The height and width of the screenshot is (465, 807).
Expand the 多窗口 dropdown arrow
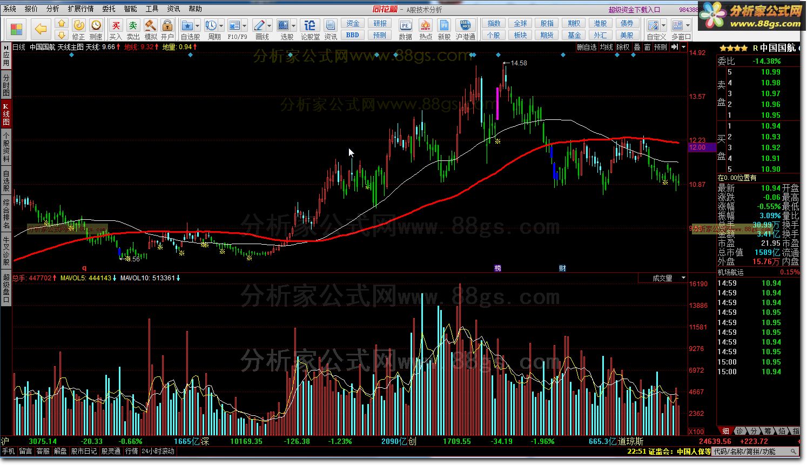click(688, 25)
